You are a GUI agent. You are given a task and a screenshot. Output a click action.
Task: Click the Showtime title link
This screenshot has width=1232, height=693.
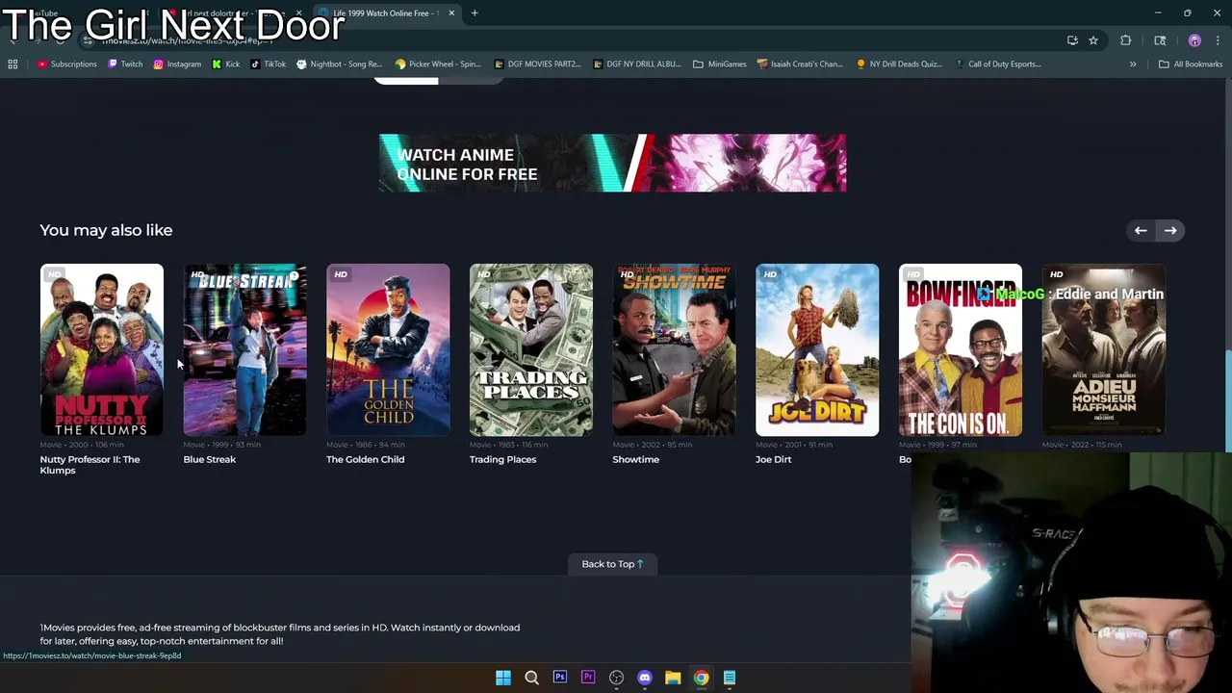636,459
